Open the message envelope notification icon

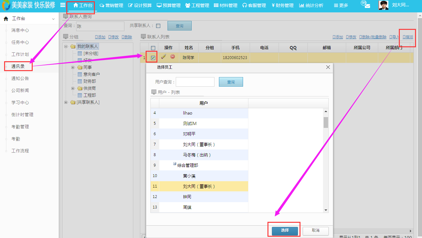(x=367, y=6)
